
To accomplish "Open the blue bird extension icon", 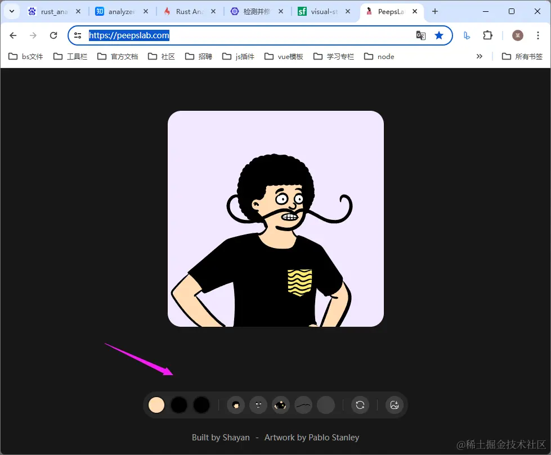I will pos(467,35).
